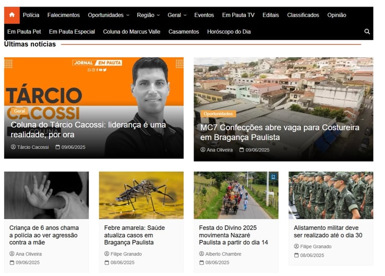Click date 08/06/2025 on Festa do Divino card
The height and width of the screenshot is (276, 385).
pos(217,262)
